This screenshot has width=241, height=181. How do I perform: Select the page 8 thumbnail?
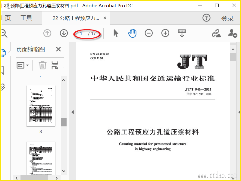pyautogui.click(x=41, y=106)
